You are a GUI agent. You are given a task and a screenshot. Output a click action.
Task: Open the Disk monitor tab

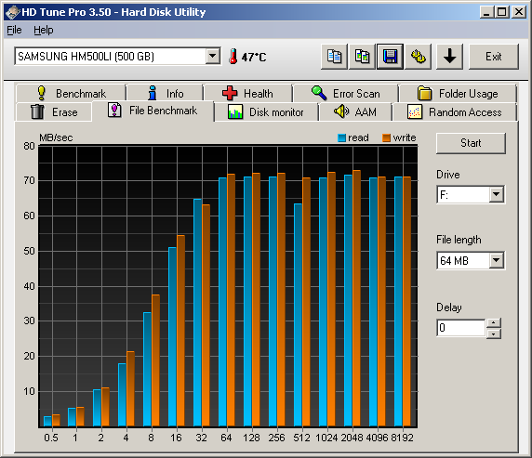[x=266, y=111]
